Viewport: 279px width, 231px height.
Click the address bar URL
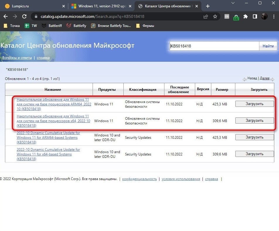coord(92,16)
